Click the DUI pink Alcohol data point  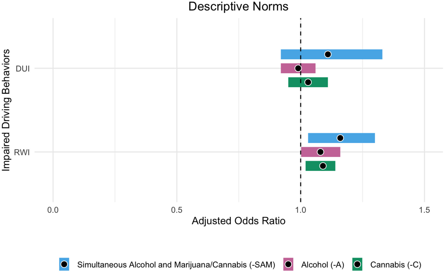pos(298,68)
